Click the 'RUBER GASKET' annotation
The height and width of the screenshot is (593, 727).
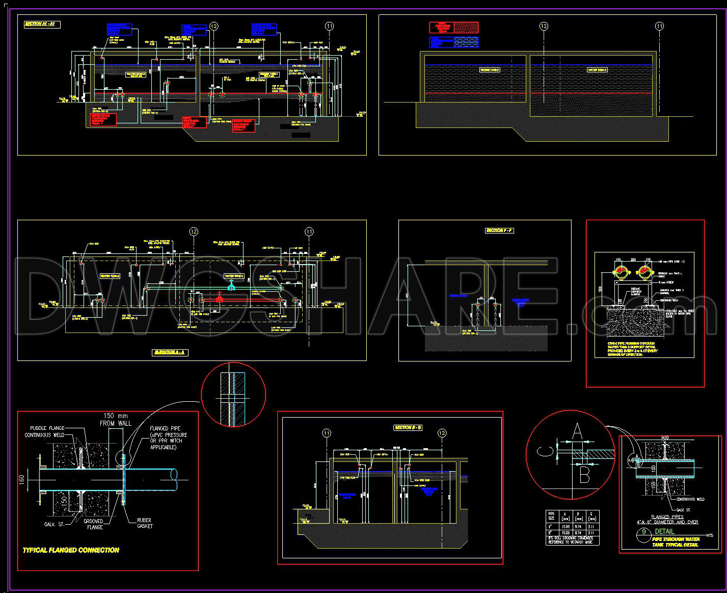(x=144, y=523)
